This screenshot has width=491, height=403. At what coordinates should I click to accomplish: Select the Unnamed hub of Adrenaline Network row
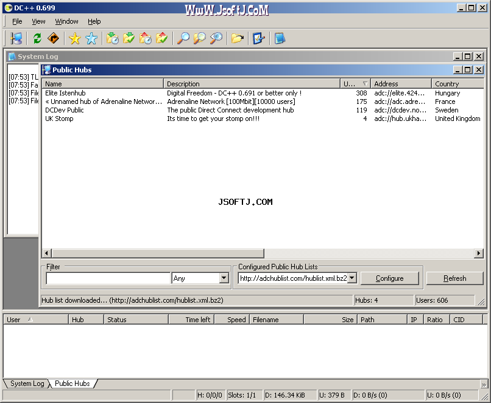(x=263, y=102)
